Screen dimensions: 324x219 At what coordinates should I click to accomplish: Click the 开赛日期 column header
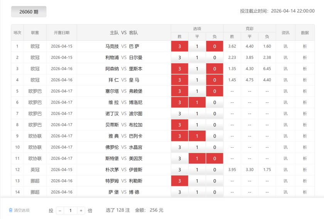(x=62, y=33)
